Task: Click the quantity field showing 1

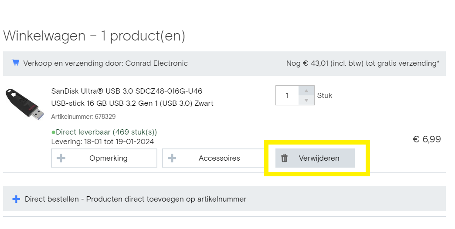Action: [x=287, y=95]
